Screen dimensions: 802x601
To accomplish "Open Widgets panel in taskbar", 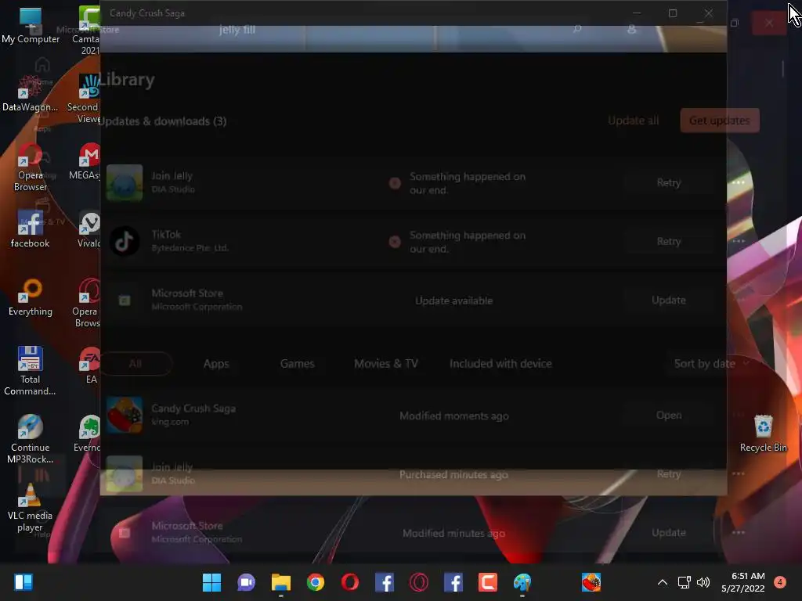I will pyautogui.click(x=23, y=582).
